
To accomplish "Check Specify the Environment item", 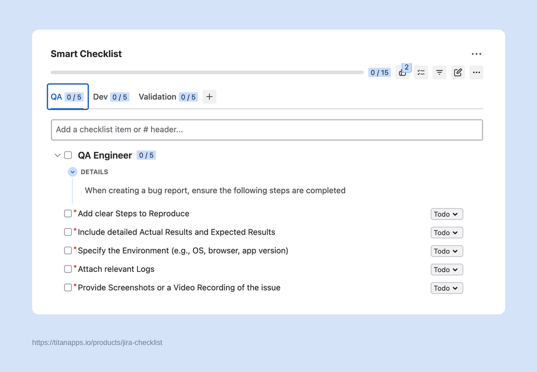I will tap(68, 250).
